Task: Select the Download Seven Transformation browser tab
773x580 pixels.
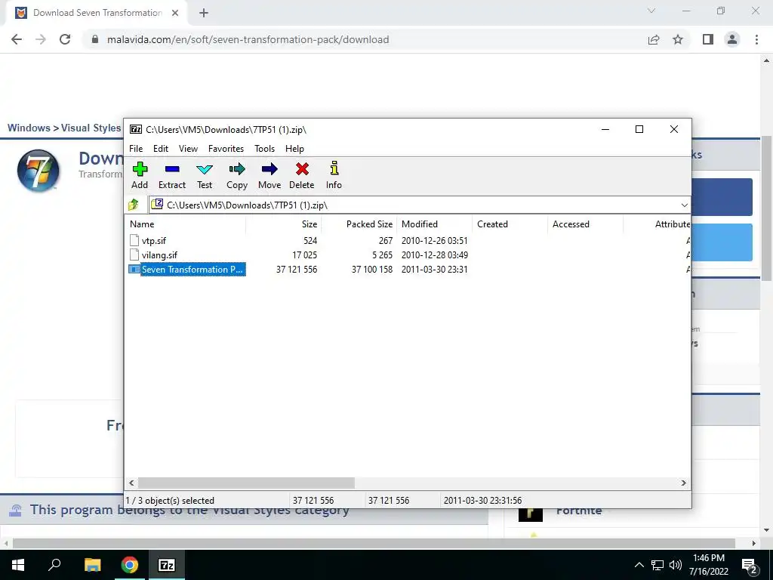Action: tap(97, 13)
